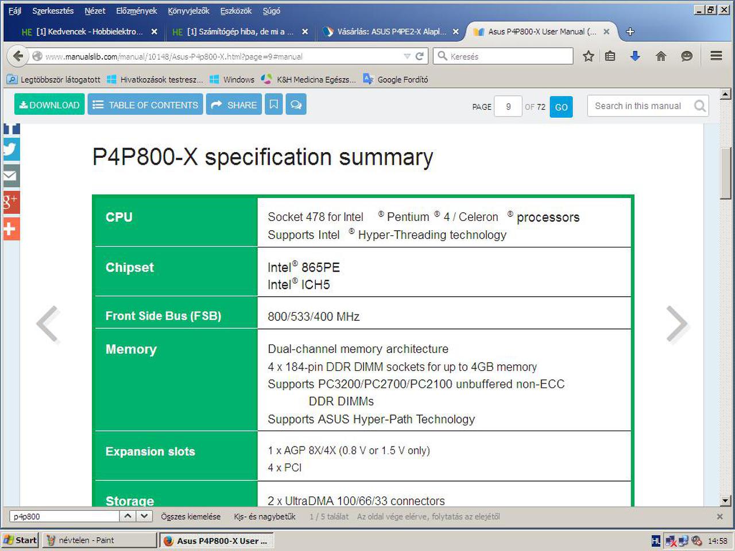Click the manual search magnifier icon
The height and width of the screenshot is (551, 735).
[x=699, y=106]
